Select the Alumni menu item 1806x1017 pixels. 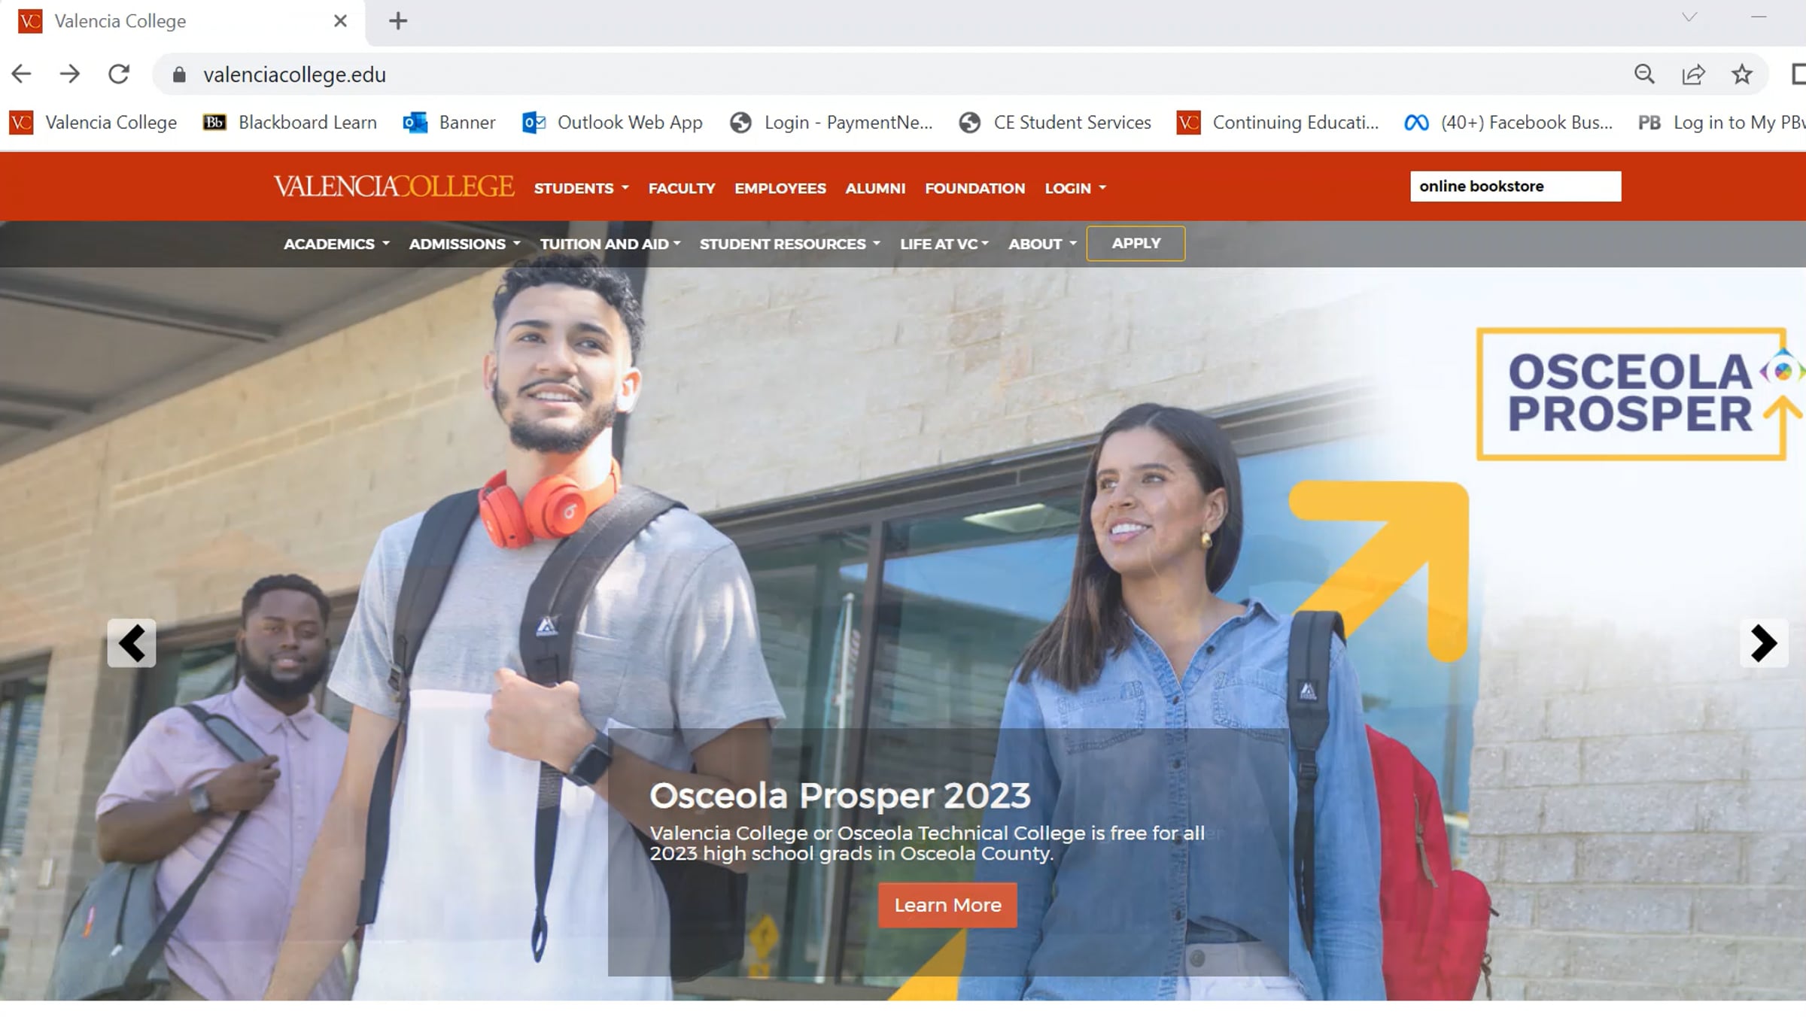[x=875, y=188]
